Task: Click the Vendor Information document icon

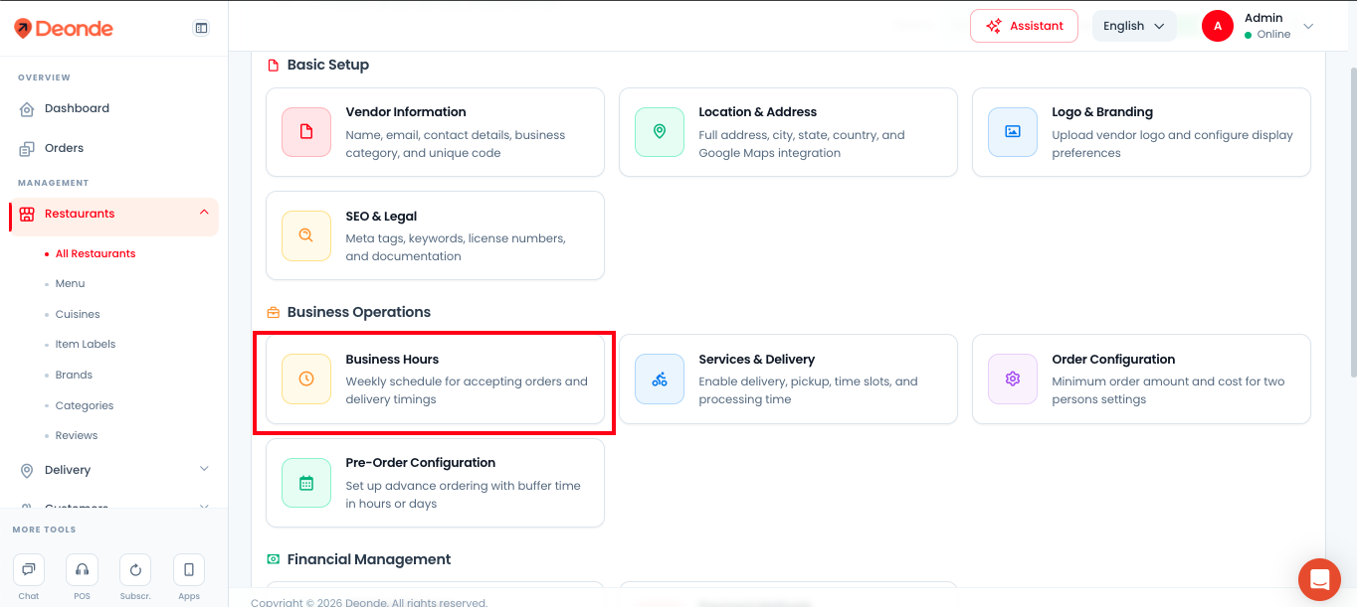Action: [x=306, y=132]
